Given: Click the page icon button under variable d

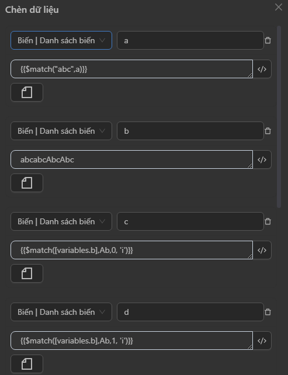Looking at the screenshot, I should click(x=27, y=364).
